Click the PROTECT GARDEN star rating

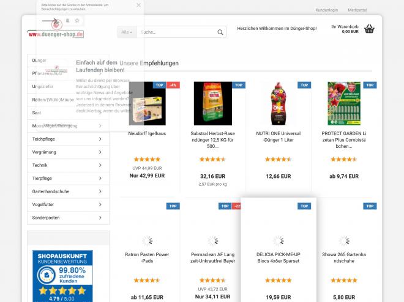point(344,159)
